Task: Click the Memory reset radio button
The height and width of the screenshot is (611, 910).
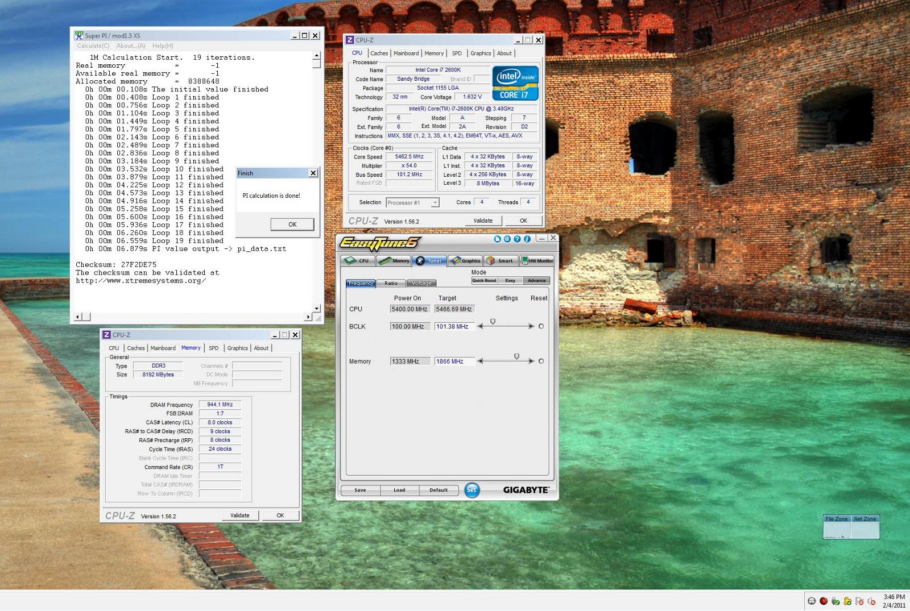Action: click(x=541, y=361)
